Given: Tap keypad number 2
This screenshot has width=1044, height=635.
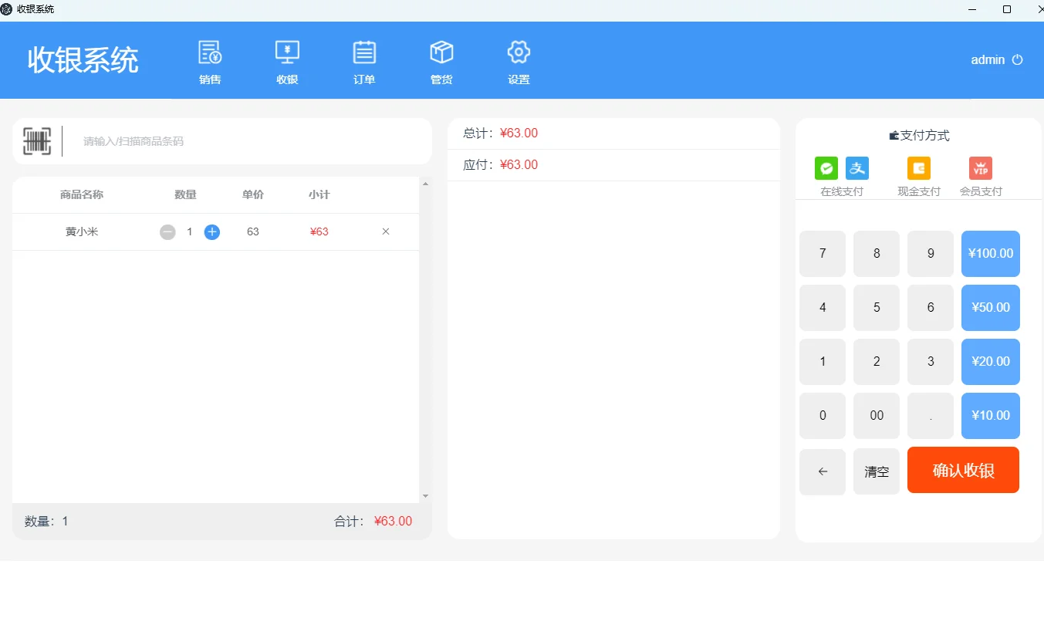Looking at the screenshot, I should 877,362.
